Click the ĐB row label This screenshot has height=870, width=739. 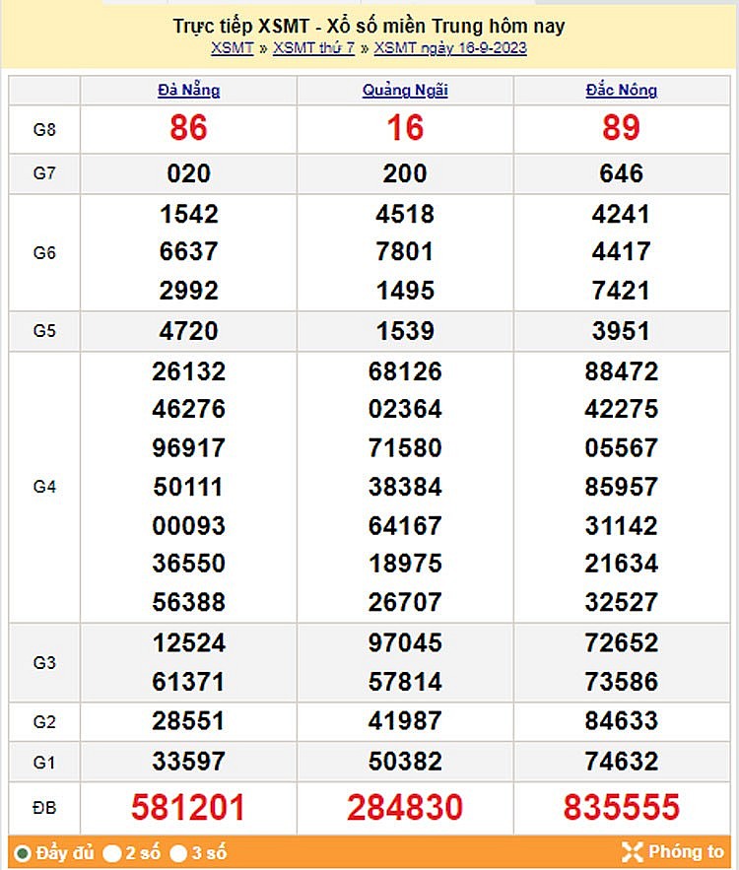coord(44,808)
